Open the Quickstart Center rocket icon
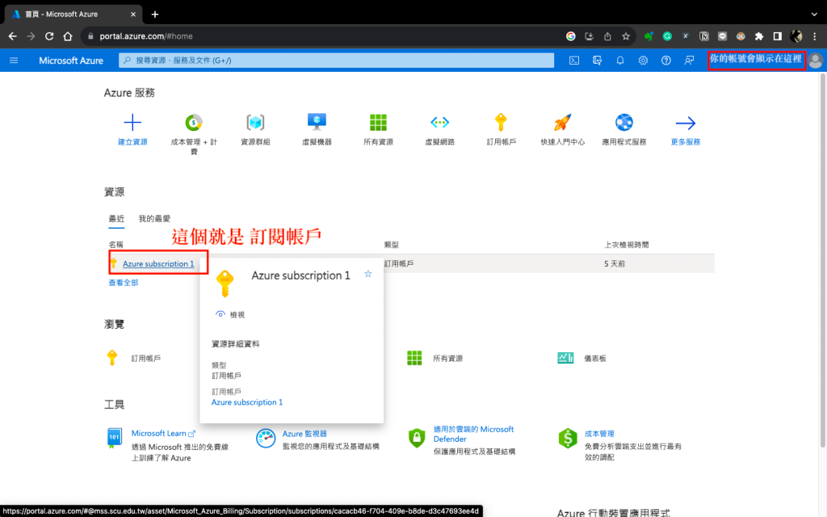This screenshot has height=517, width=827. (562, 123)
